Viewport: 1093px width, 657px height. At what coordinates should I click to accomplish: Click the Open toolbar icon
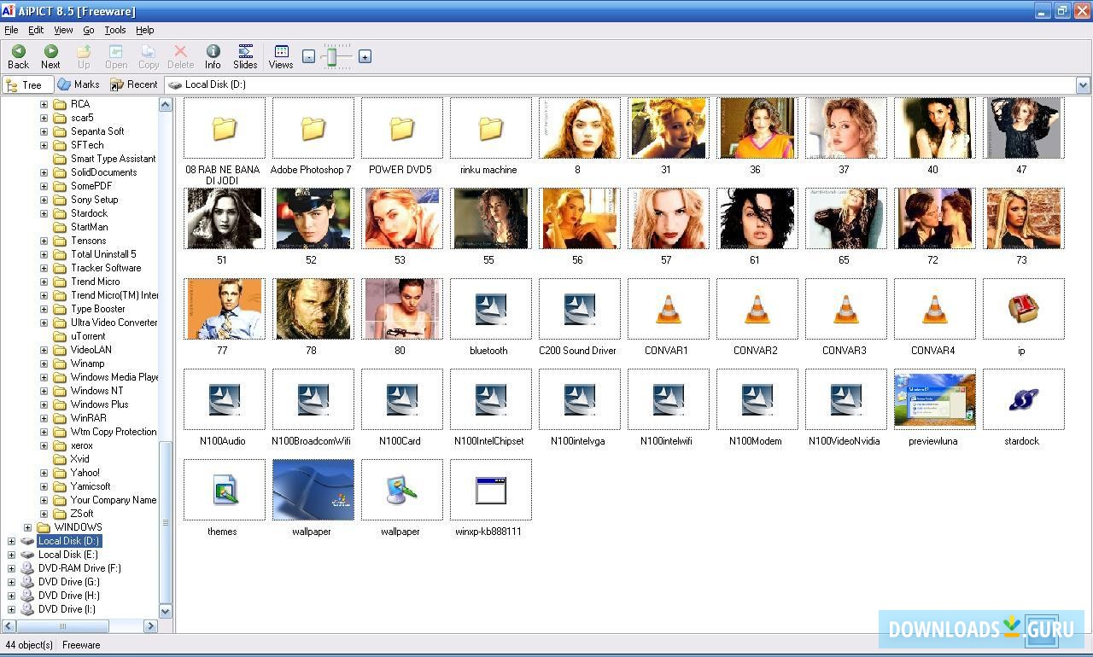coord(116,56)
